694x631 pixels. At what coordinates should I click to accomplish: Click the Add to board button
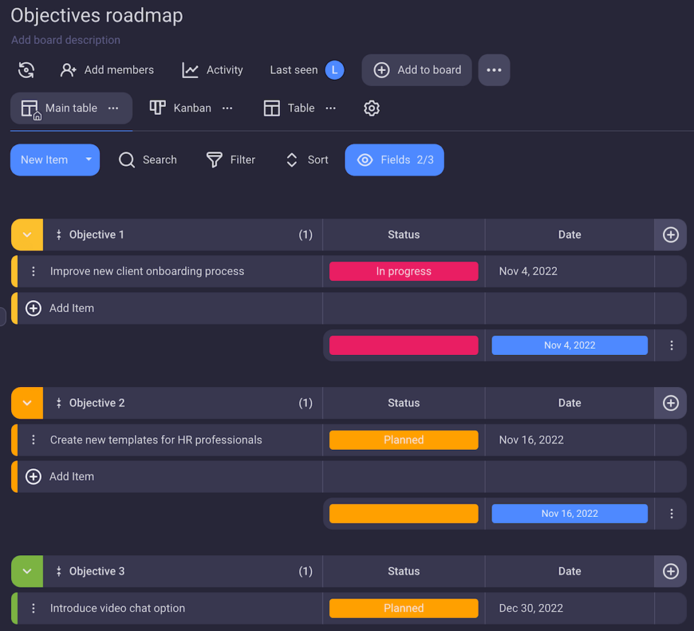pos(417,70)
